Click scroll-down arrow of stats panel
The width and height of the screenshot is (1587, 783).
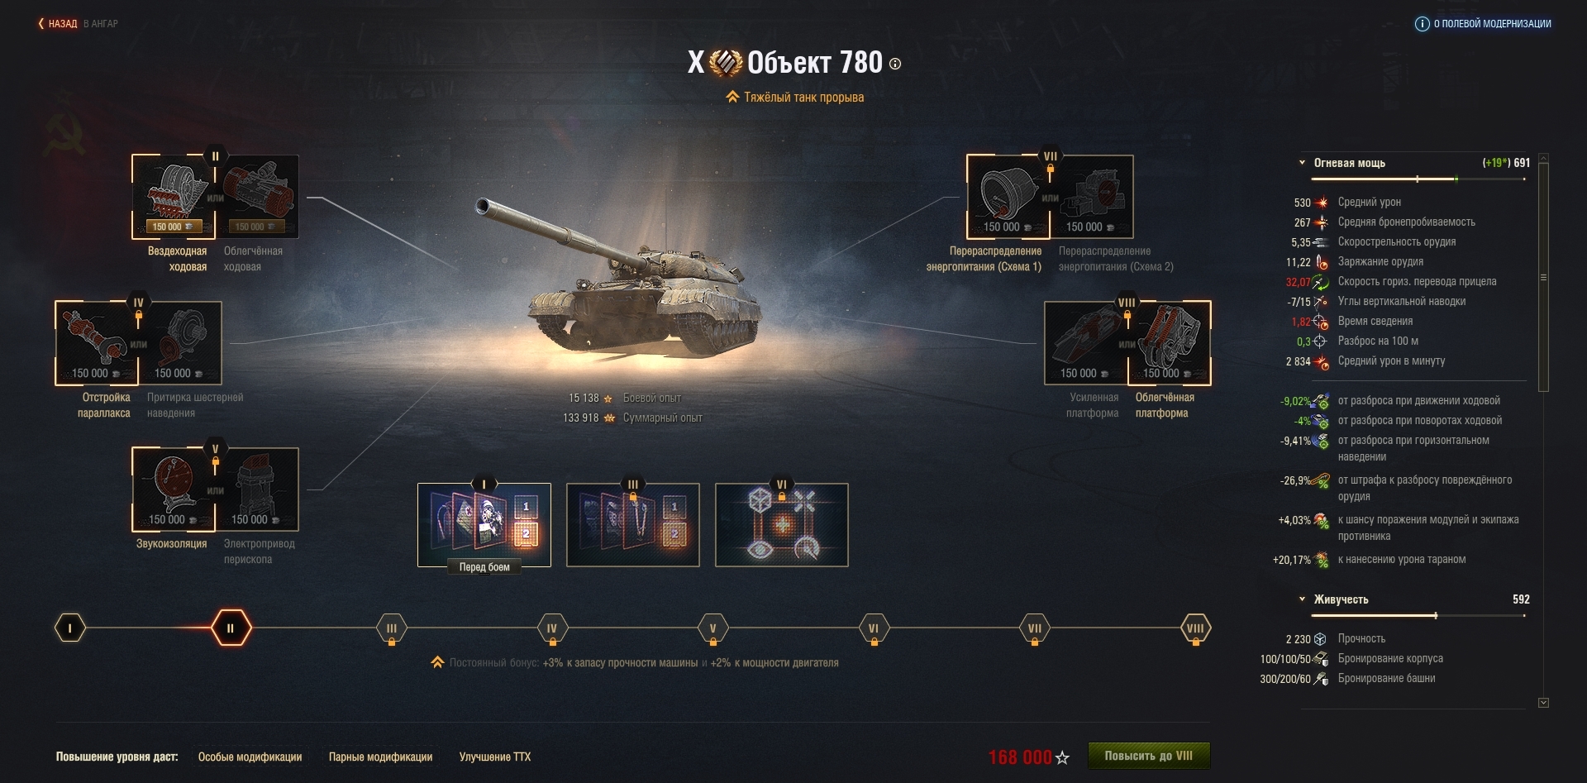[x=1543, y=703]
